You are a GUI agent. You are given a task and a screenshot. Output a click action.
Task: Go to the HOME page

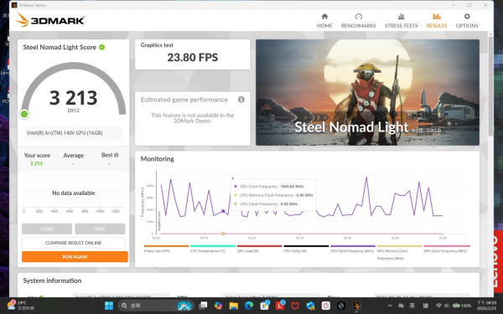coord(324,21)
